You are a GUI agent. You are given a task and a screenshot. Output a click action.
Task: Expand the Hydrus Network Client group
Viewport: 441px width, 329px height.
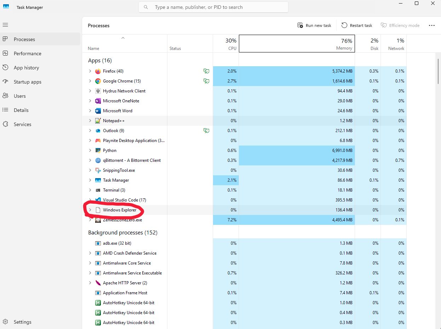pyautogui.click(x=90, y=91)
